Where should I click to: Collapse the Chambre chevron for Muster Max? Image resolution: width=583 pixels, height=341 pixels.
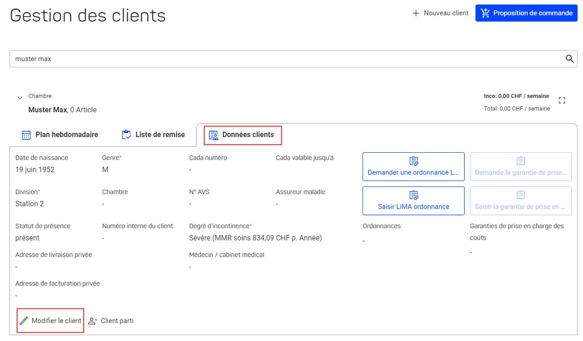click(x=20, y=97)
